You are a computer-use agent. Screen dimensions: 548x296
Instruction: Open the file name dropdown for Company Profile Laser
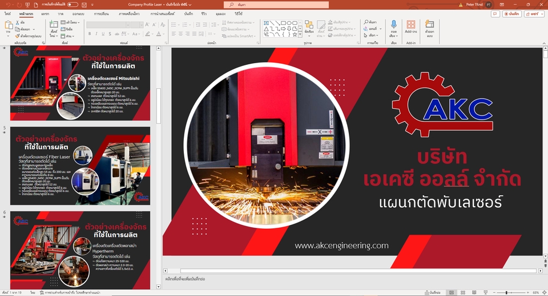pyautogui.click(x=191, y=5)
